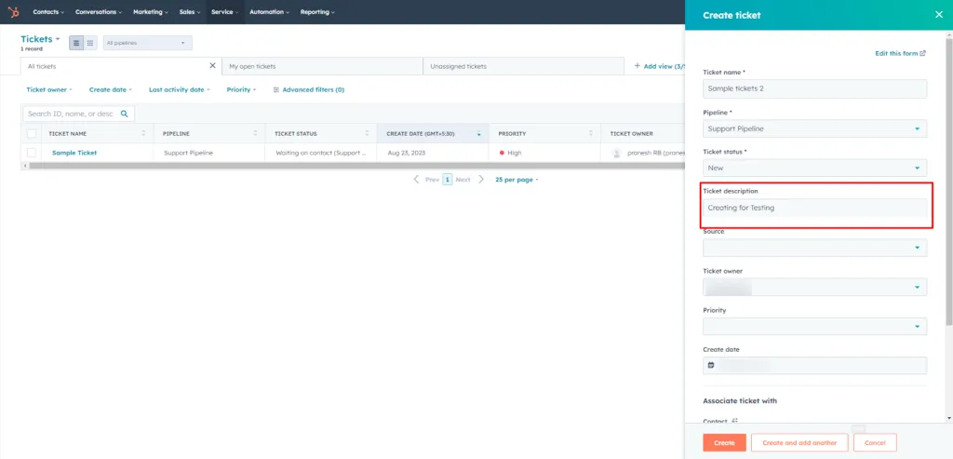Go to previous page chevron
This screenshot has height=459, width=953.
pos(416,180)
